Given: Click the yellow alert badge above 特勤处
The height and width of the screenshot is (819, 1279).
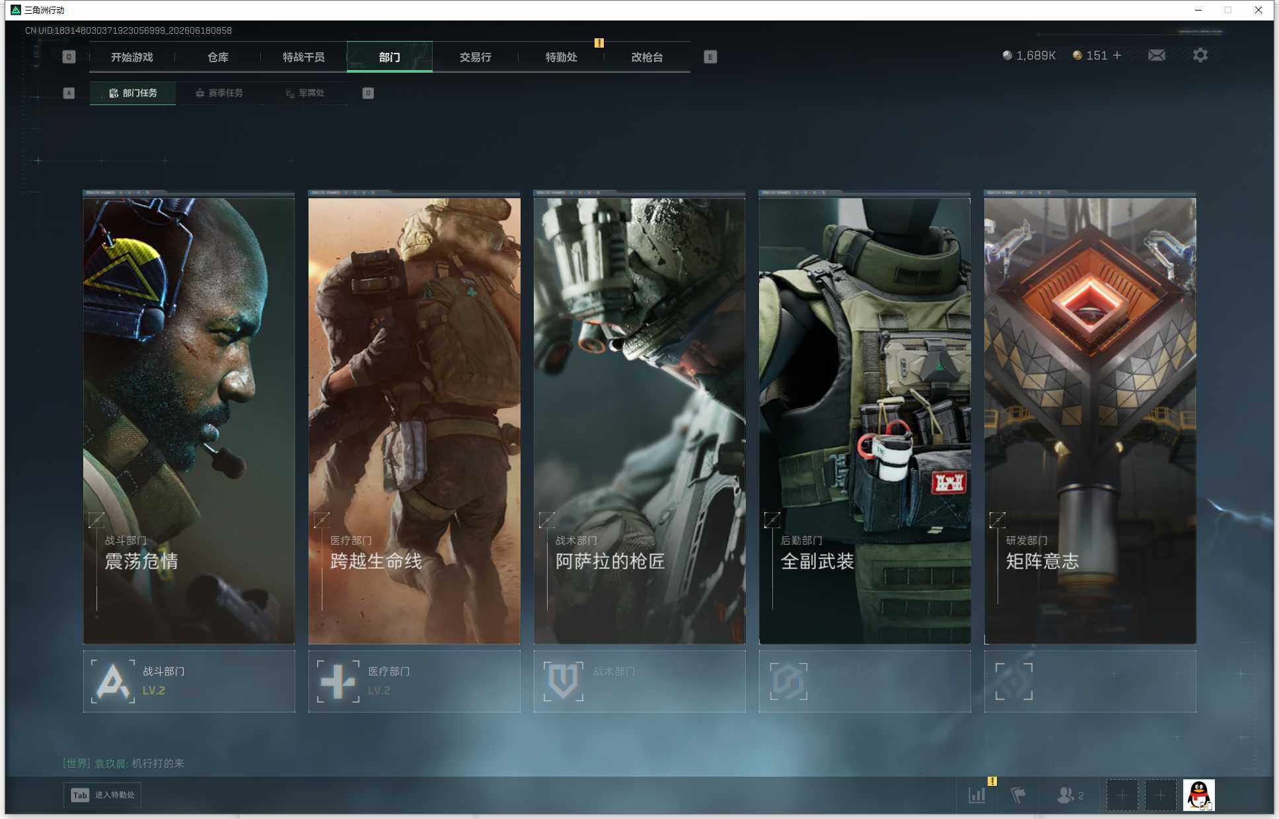Looking at the screenshot, I should (x=599, y=43).
